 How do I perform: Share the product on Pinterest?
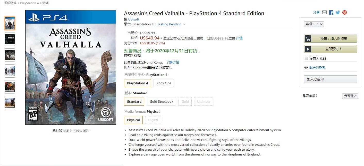click(x=344, y=12)
